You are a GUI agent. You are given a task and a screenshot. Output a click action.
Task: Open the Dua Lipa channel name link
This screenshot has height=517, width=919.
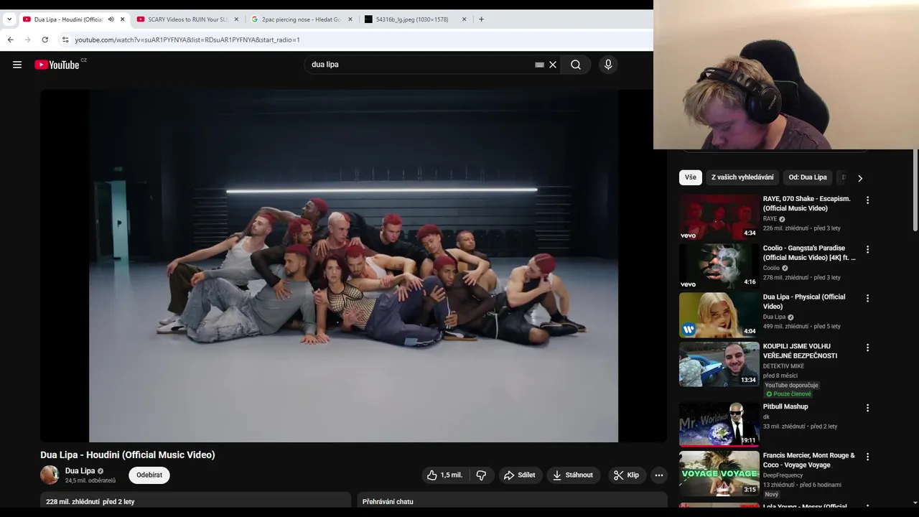pyautogui.click(x=80, y=471)
